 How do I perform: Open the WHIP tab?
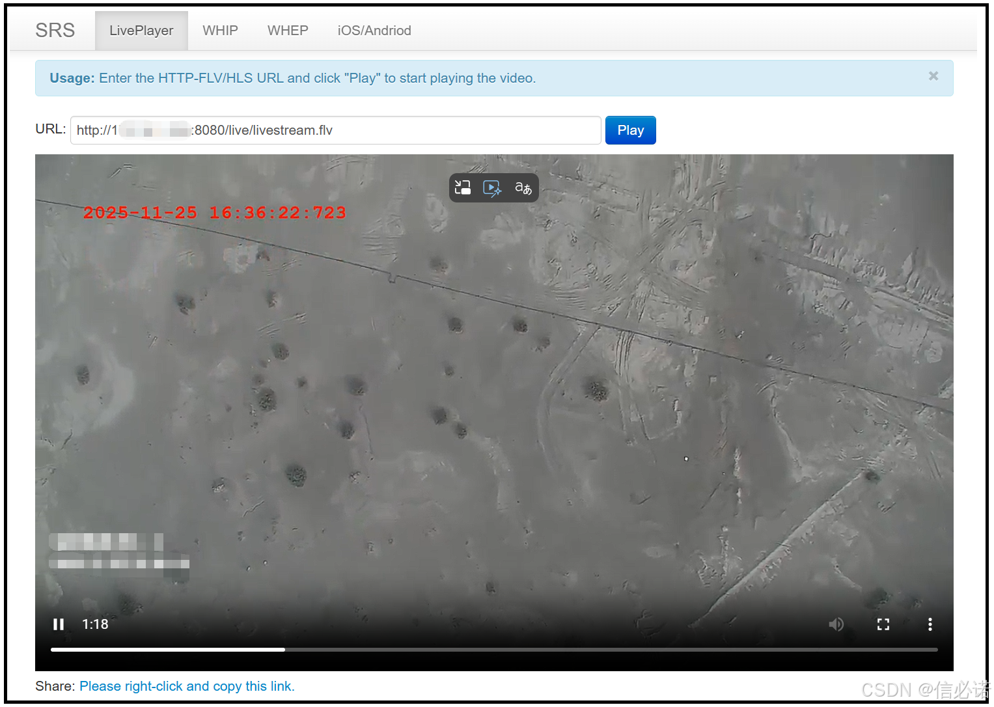(x=220, y=31)
